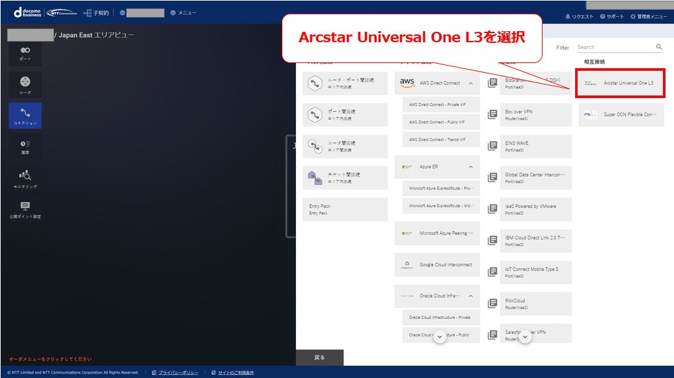Screen dimensions: 674x378
Task: Open the メニュー top menu
Action: point(183,13)
